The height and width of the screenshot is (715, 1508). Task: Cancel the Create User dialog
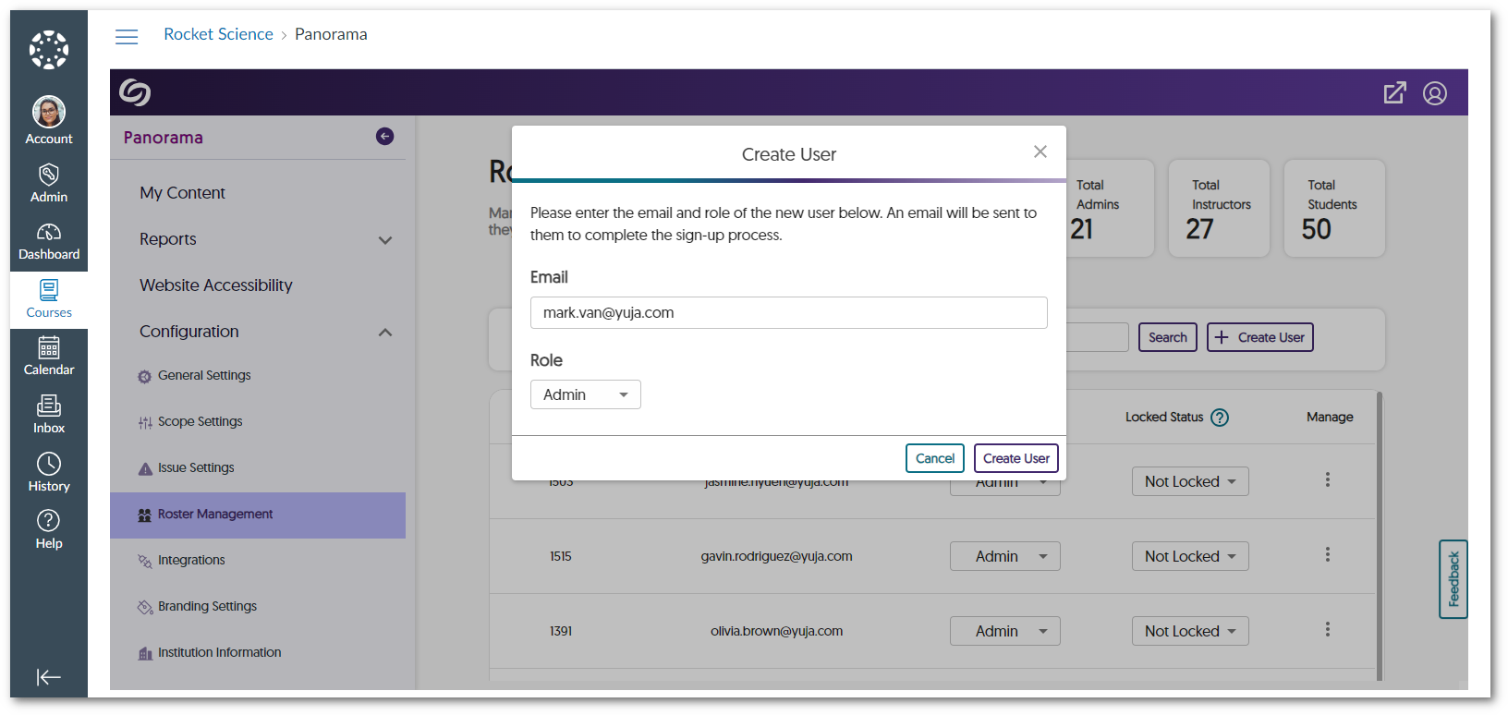(934, 458)
